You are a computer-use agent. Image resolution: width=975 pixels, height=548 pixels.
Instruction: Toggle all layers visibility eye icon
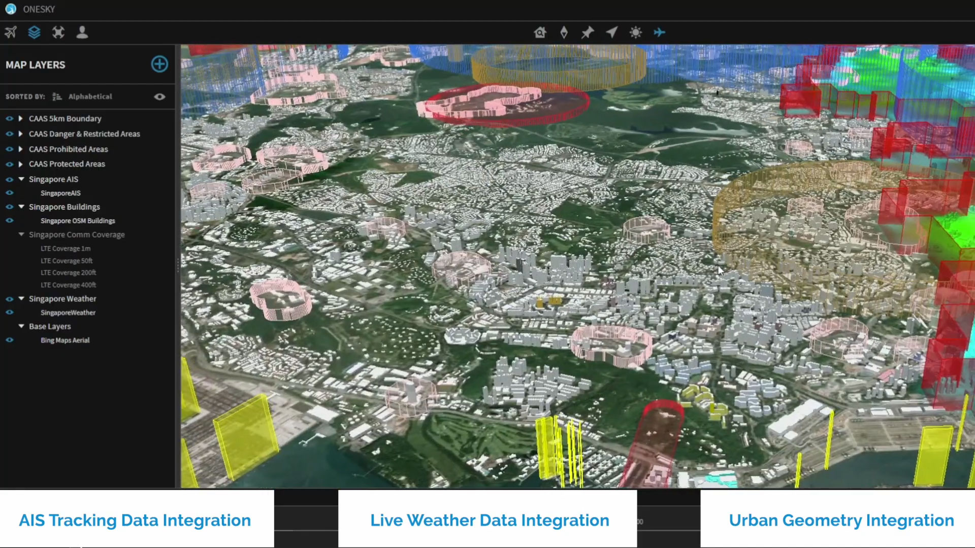(x=159, y=97)
